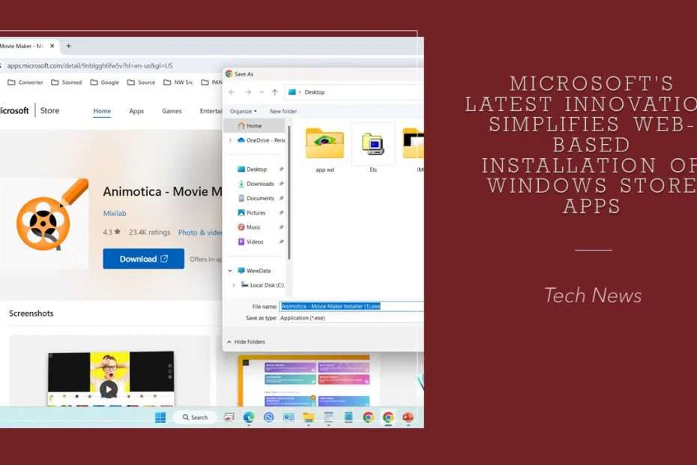Switch to the Apps tab in Microsoft Store

[x=136, y=111]
